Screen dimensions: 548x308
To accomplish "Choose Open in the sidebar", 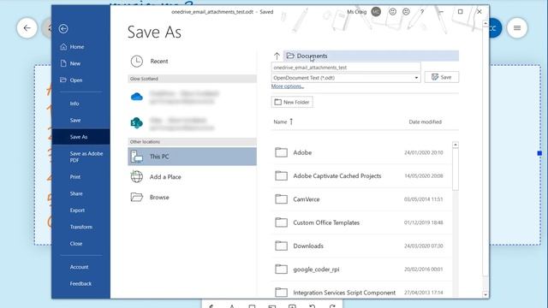I will pyautogui.click(x=71, y=80).
